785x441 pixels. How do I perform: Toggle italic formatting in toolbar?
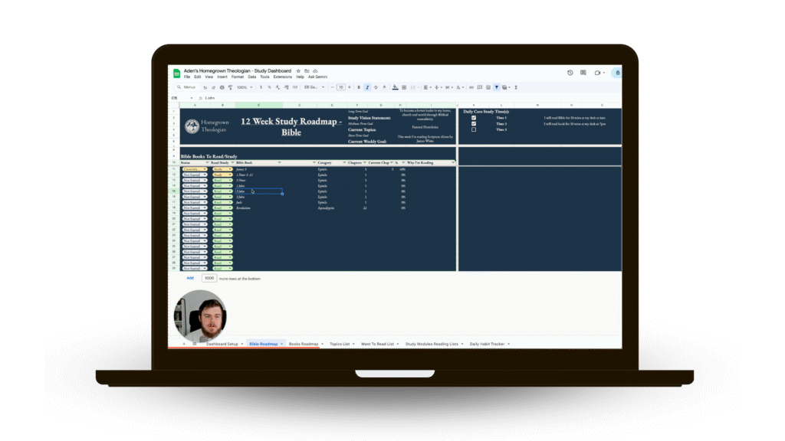367,87
